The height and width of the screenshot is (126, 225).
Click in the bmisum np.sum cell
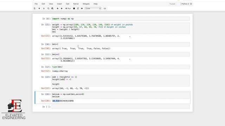coord(121,96)
